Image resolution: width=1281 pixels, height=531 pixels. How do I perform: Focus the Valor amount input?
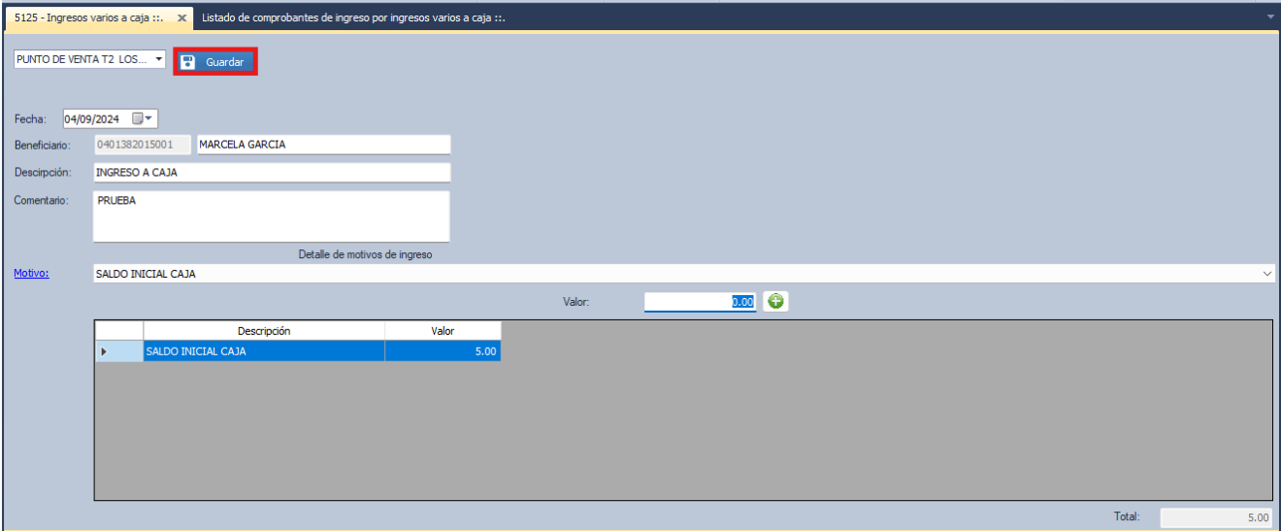699,302
